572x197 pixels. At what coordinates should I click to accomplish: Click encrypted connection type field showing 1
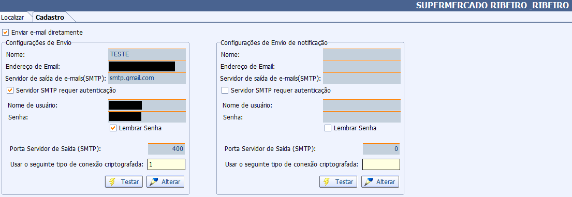pos(167,164)
